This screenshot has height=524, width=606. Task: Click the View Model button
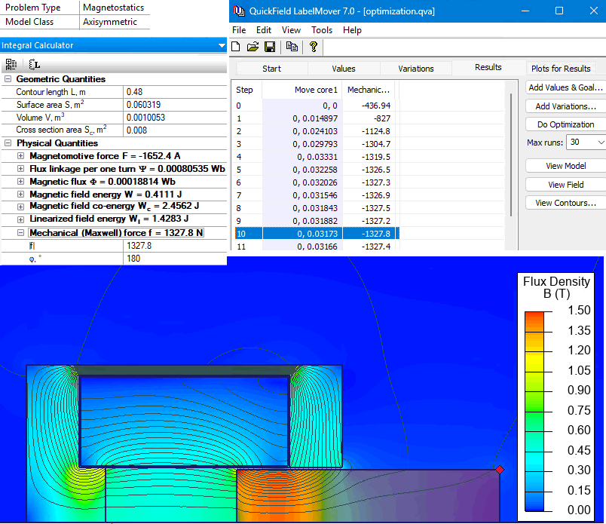click(x=566, y=166)
